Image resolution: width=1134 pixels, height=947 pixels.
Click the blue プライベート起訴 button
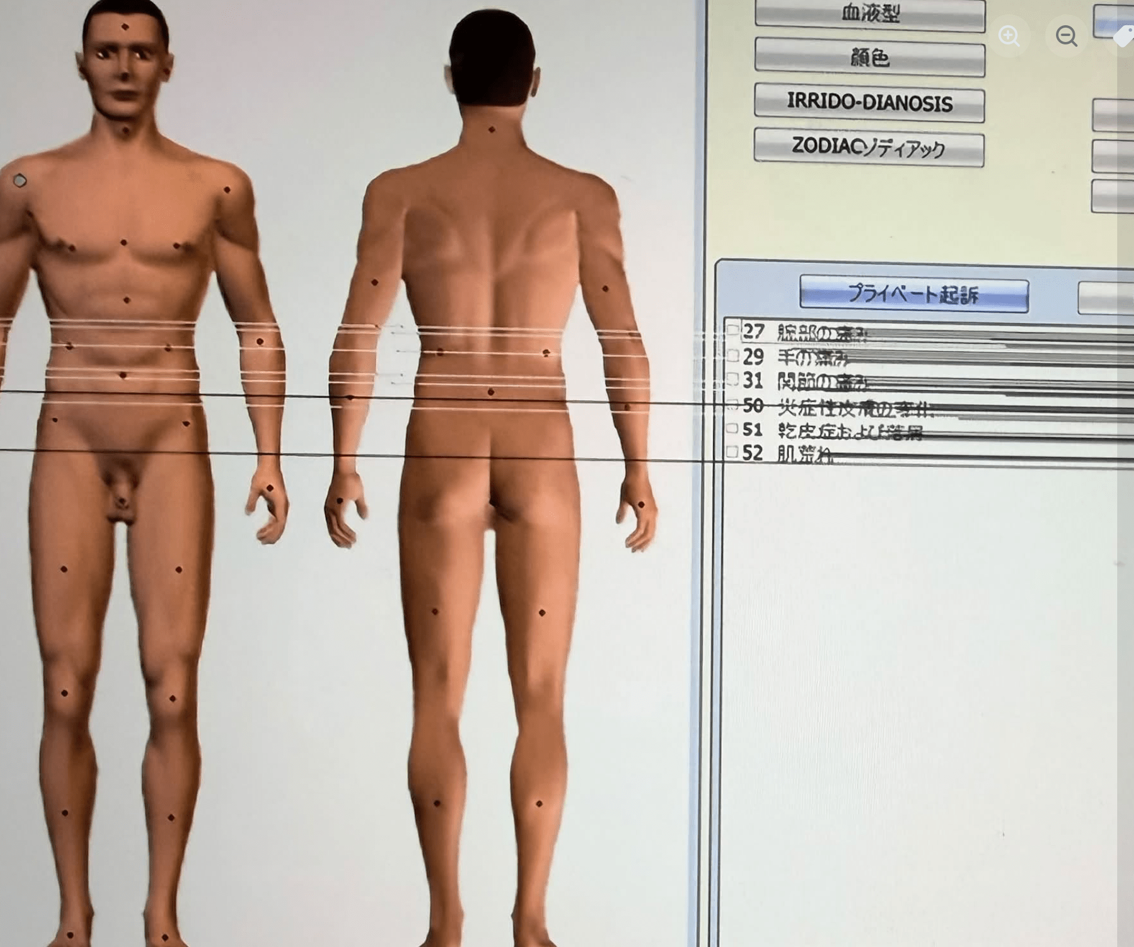click(914, 294)
